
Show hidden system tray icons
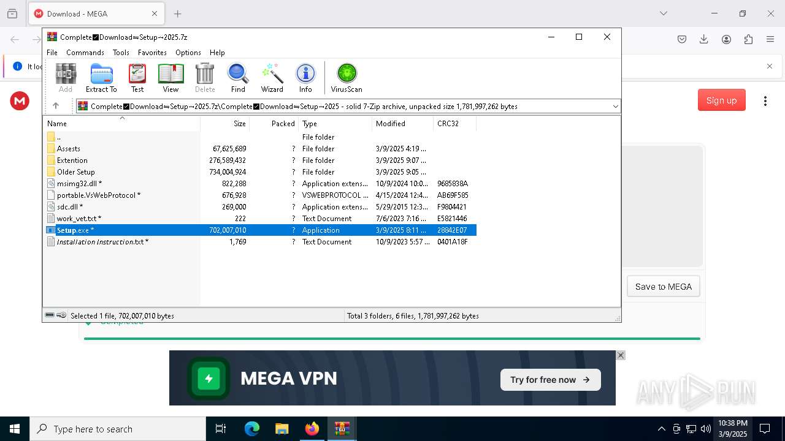pyautogui.click(x=661, y=429)
